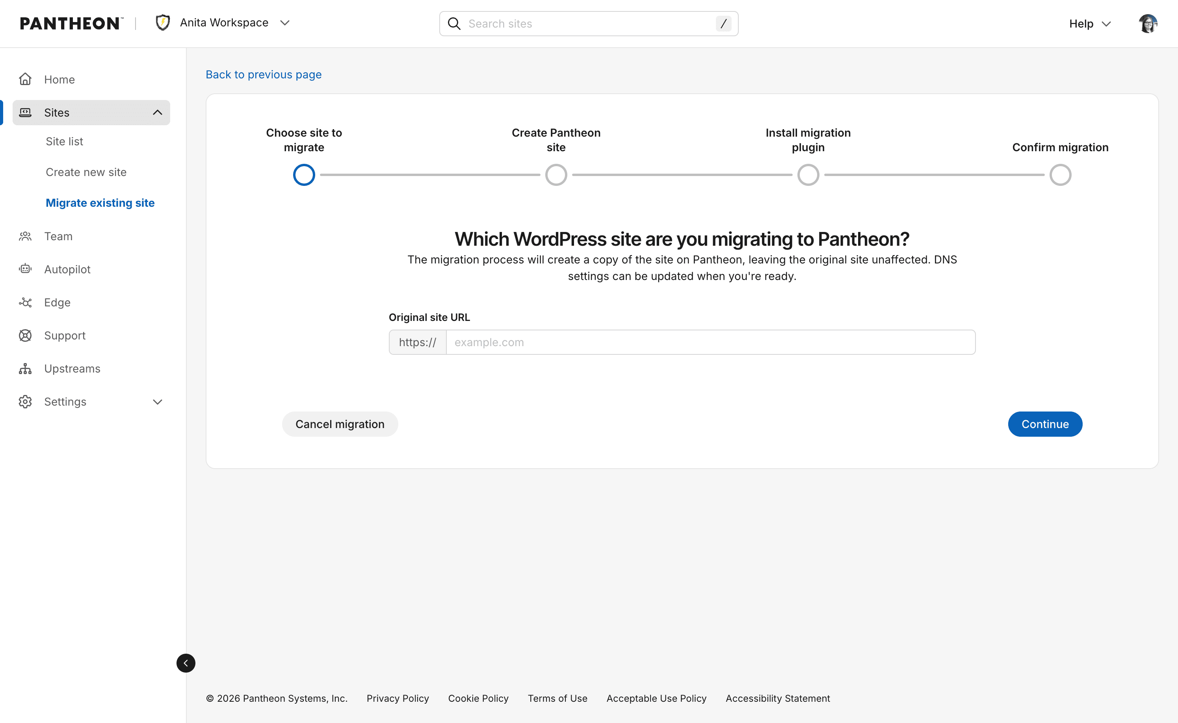Click Back to previous page link
Image resolution: width=1178 pixels, height=723 pixels.
(264, 74)
